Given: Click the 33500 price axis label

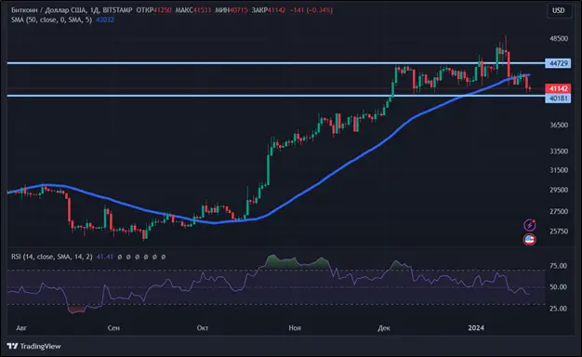Looking at the screenshot, I should point(559,151).
